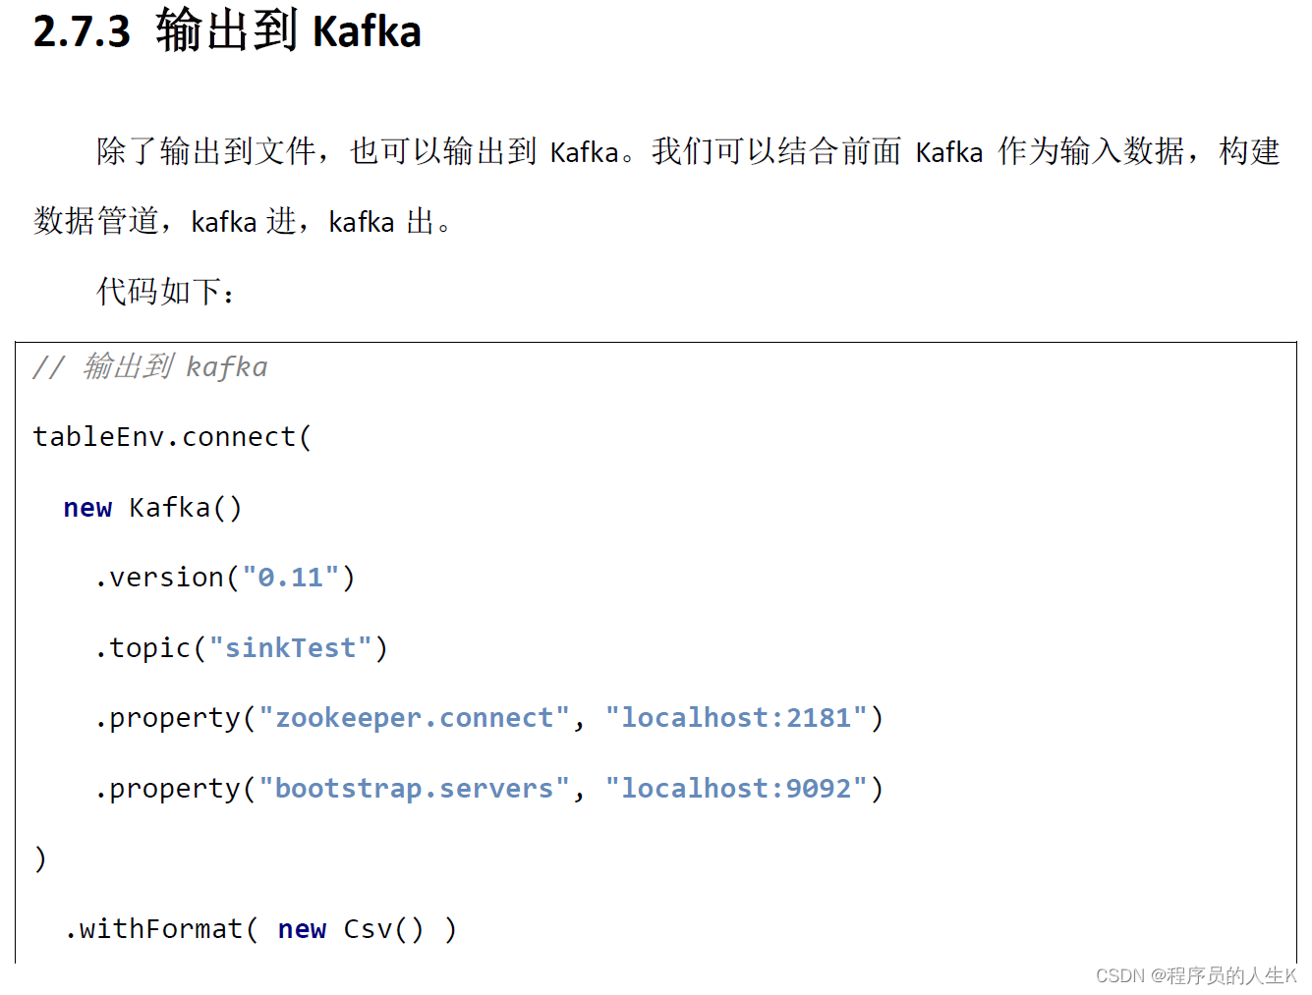Select the topic string "sinkTest"
1312x995 pixels.
pyautogui.click(x=290, y=648)
